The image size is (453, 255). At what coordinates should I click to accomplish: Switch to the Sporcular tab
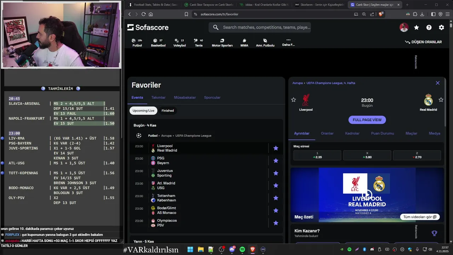click(212, 97)
